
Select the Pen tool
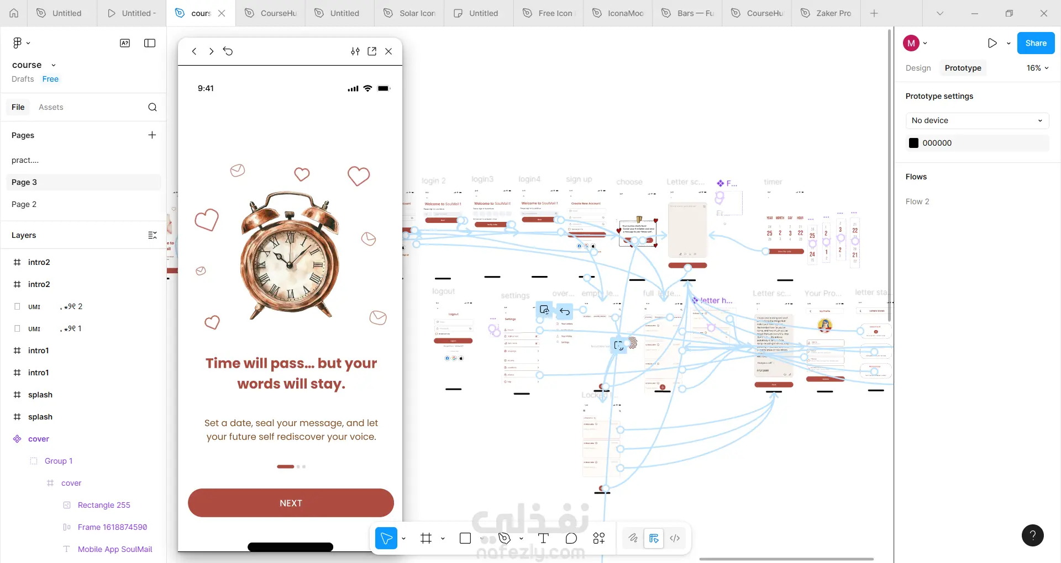coord(504,538)
